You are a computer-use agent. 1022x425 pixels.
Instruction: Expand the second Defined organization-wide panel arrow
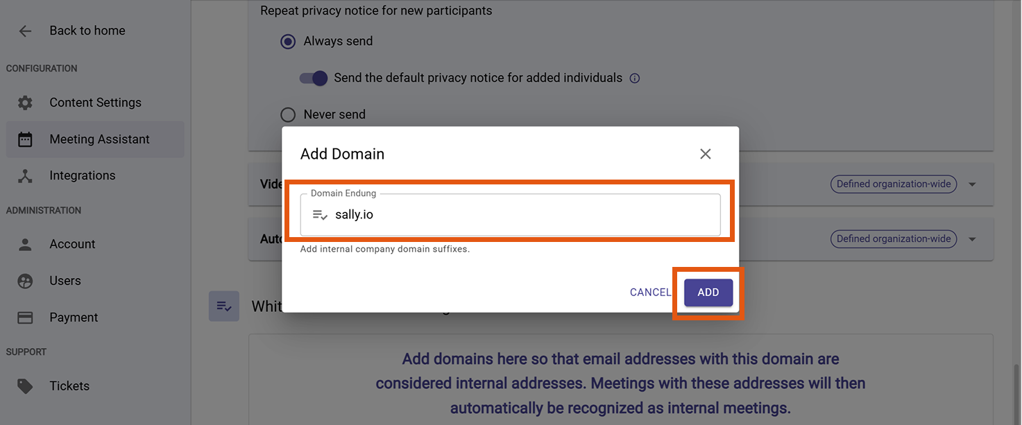(x=972, y=239)
